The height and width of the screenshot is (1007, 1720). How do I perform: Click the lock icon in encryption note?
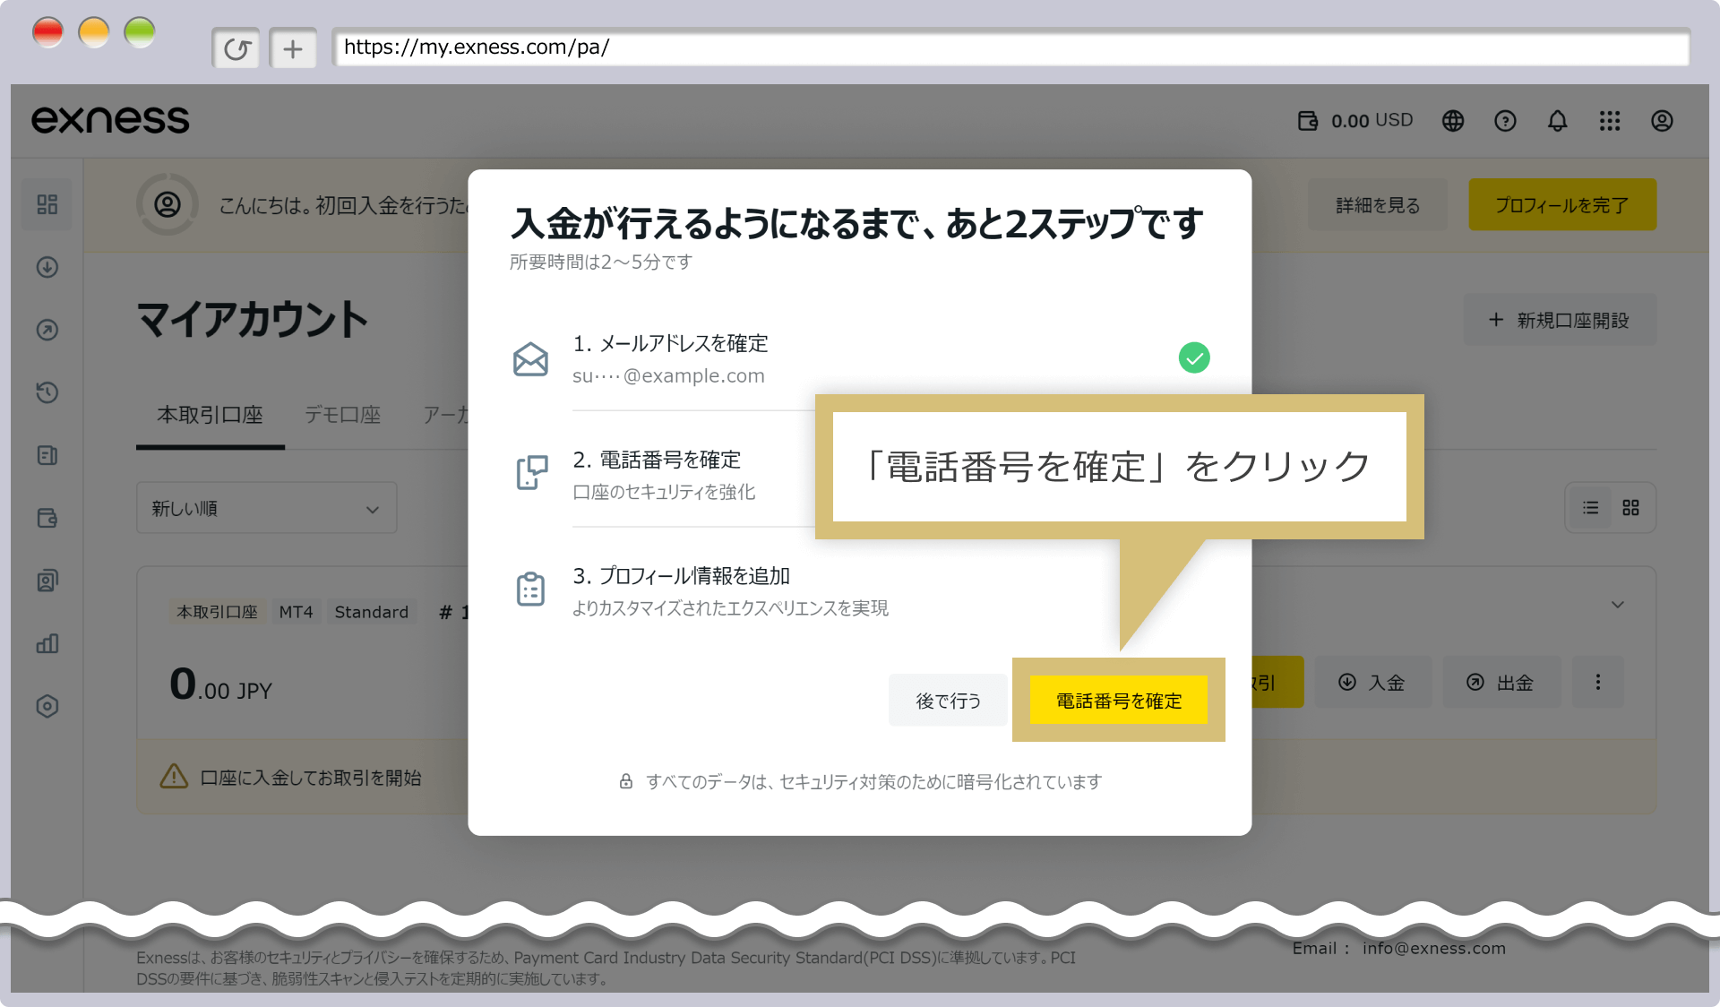tap(626, 781)
